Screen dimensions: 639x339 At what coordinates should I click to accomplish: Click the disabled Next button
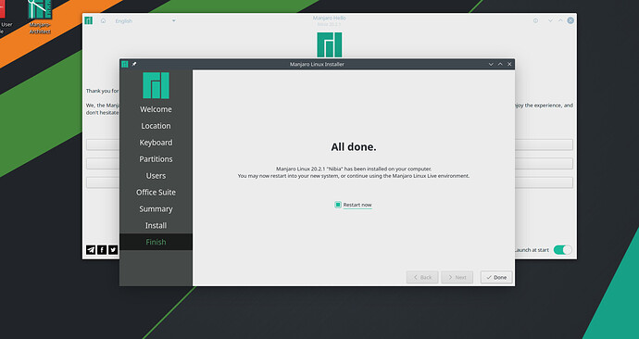coord(457,277)
